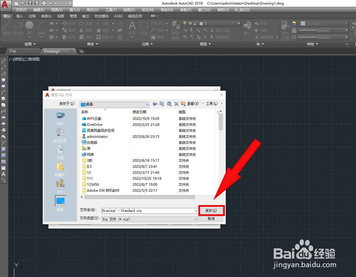Screen dimensions: 356x277
Task: Select 桌面 Desktop in places sidebar
Action: point(60,203)
